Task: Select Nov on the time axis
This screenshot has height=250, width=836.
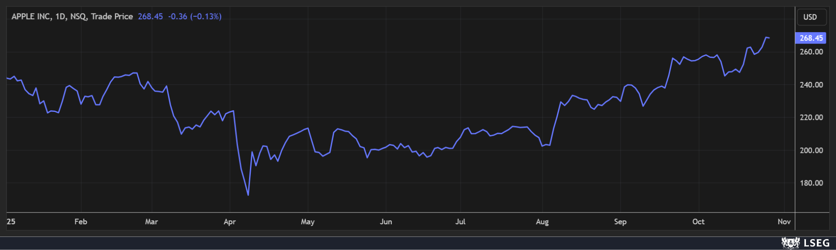Action: pyautogui.click(x=784, y=222)
